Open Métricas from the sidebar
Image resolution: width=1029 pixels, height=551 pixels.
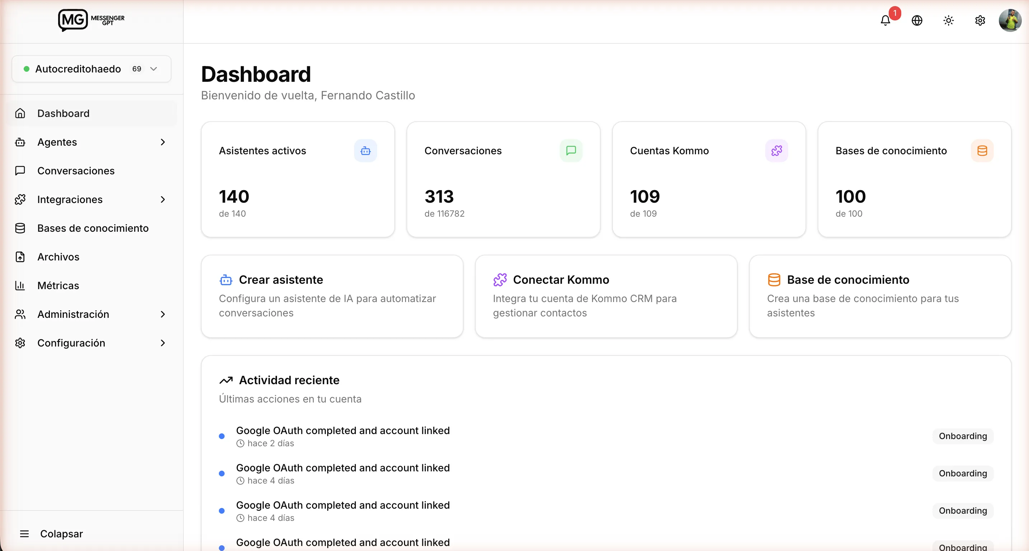(x=58, y=286)
